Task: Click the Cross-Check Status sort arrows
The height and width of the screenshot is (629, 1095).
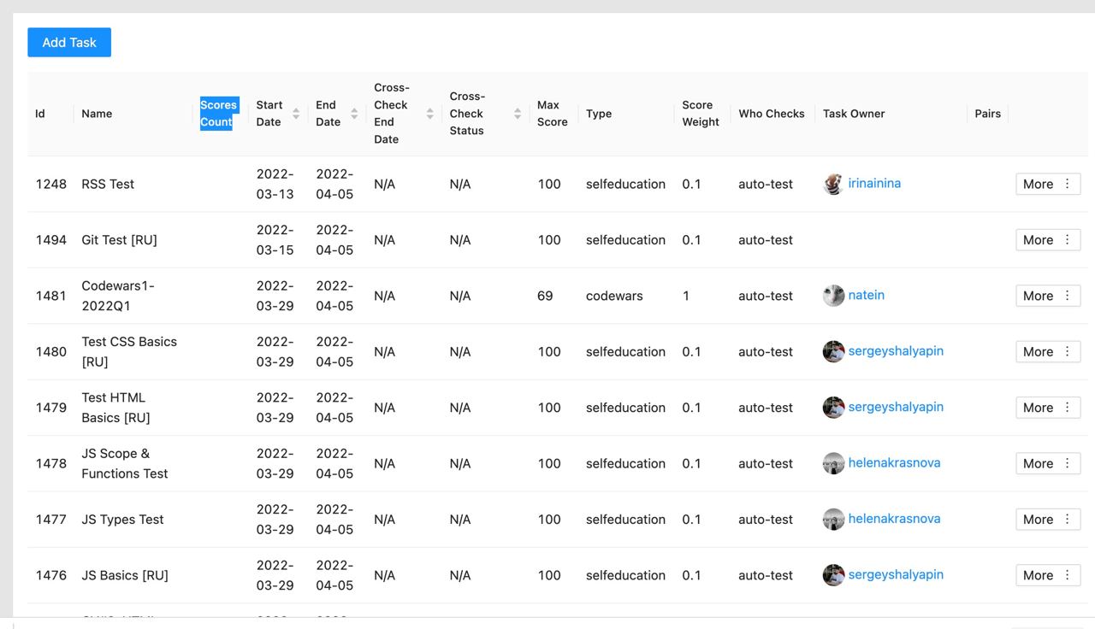Action: [517, 113]
